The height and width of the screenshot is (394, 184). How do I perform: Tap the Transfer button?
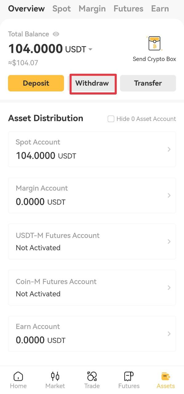(148, 83)
